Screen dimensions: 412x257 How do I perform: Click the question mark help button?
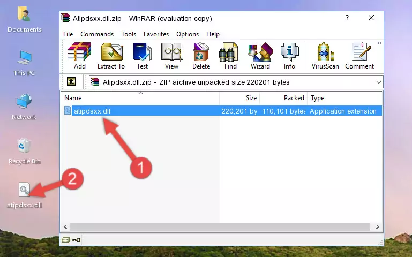(347, 18)
